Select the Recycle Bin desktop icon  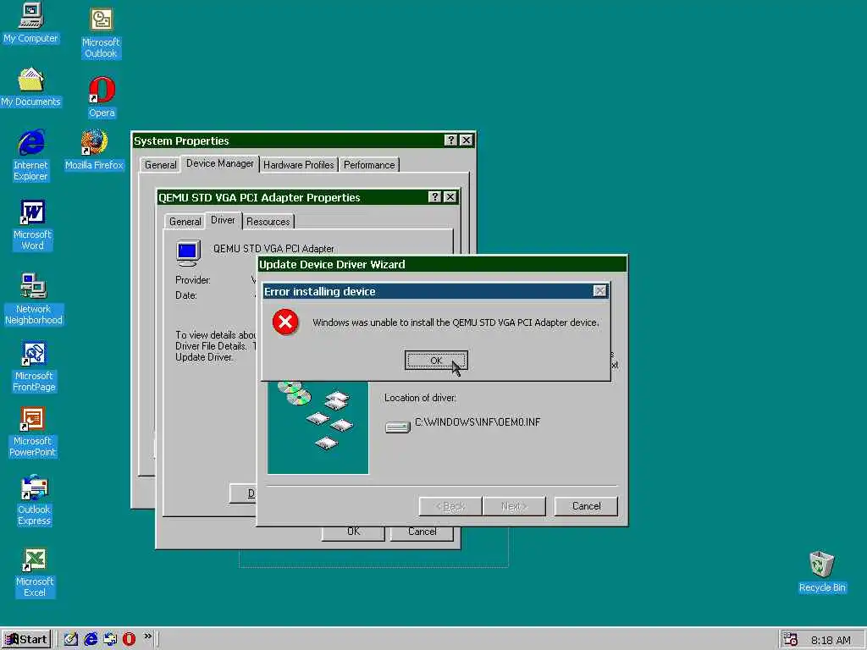[821, 572]
